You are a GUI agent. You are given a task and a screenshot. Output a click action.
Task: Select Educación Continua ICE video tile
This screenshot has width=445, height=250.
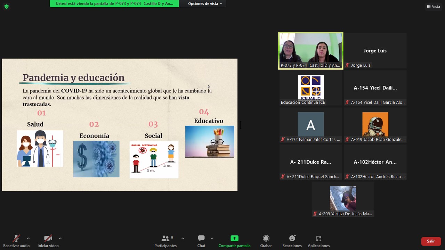(311, 88)
